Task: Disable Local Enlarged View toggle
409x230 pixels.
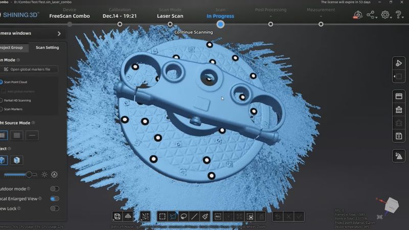Action: (x=54, y=198)
